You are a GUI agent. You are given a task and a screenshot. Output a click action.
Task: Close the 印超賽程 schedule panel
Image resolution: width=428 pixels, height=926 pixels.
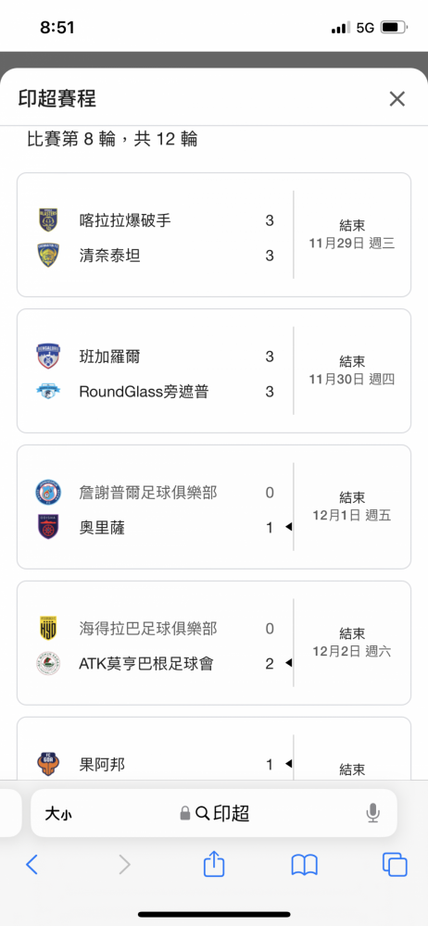(x=397, y=99)
